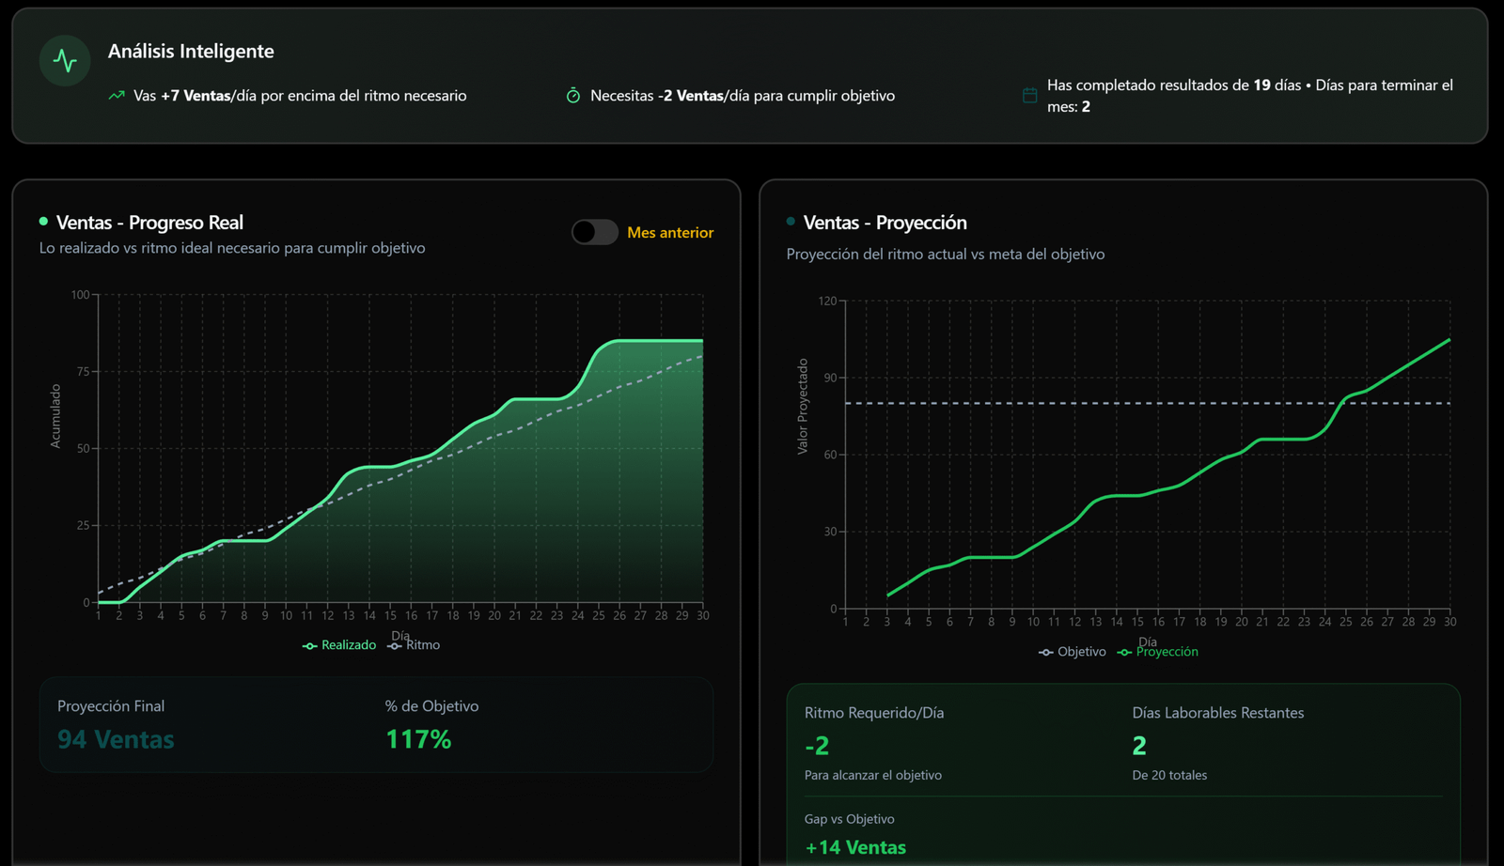1504x866 pixels.
Task: Click the 94 Ventas projection value
Action: [x=116, y=740]
